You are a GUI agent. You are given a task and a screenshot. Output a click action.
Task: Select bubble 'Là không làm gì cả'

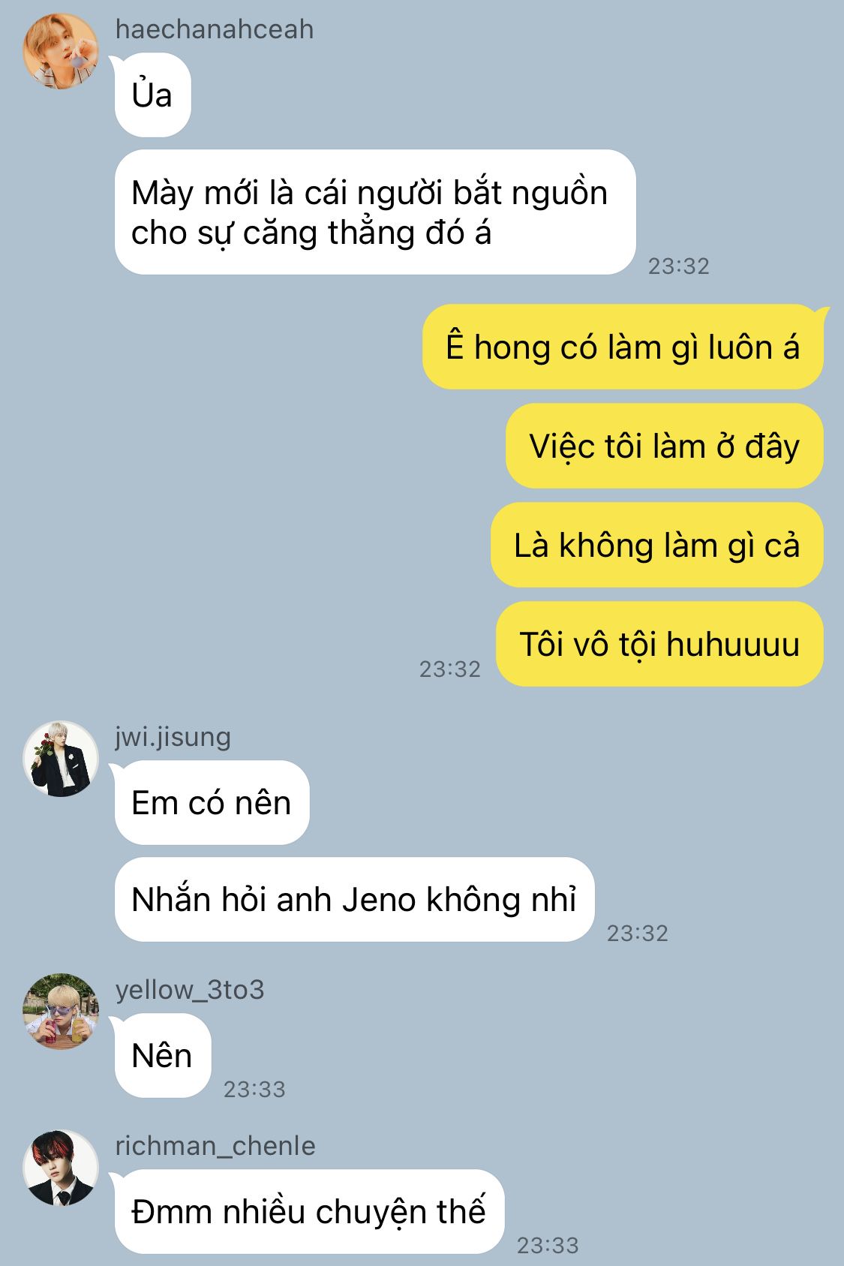tap(657, 545)
